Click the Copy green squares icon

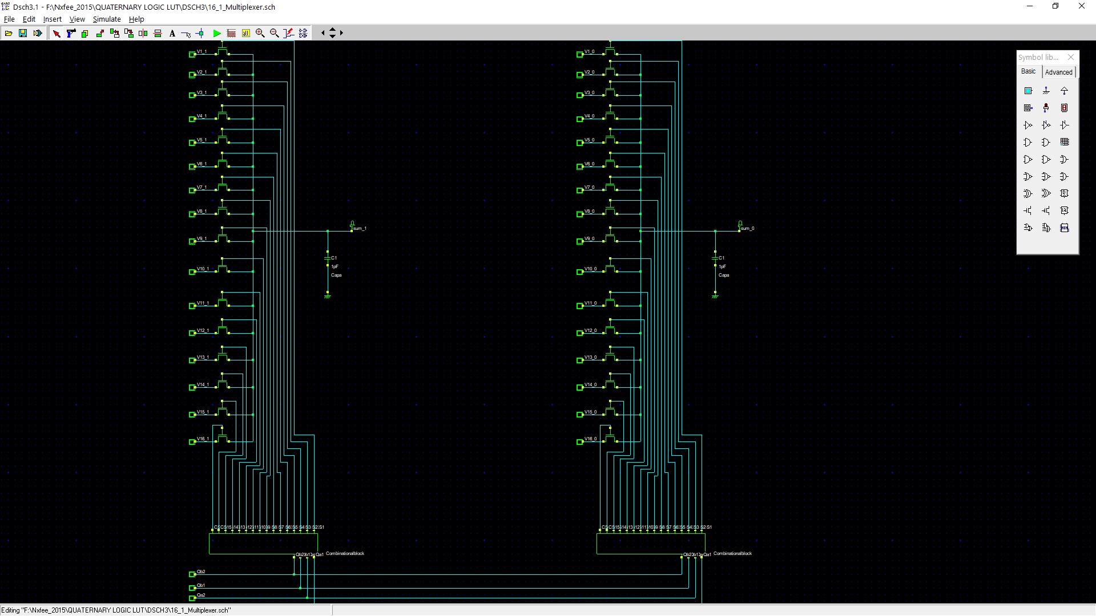[85, 33]
